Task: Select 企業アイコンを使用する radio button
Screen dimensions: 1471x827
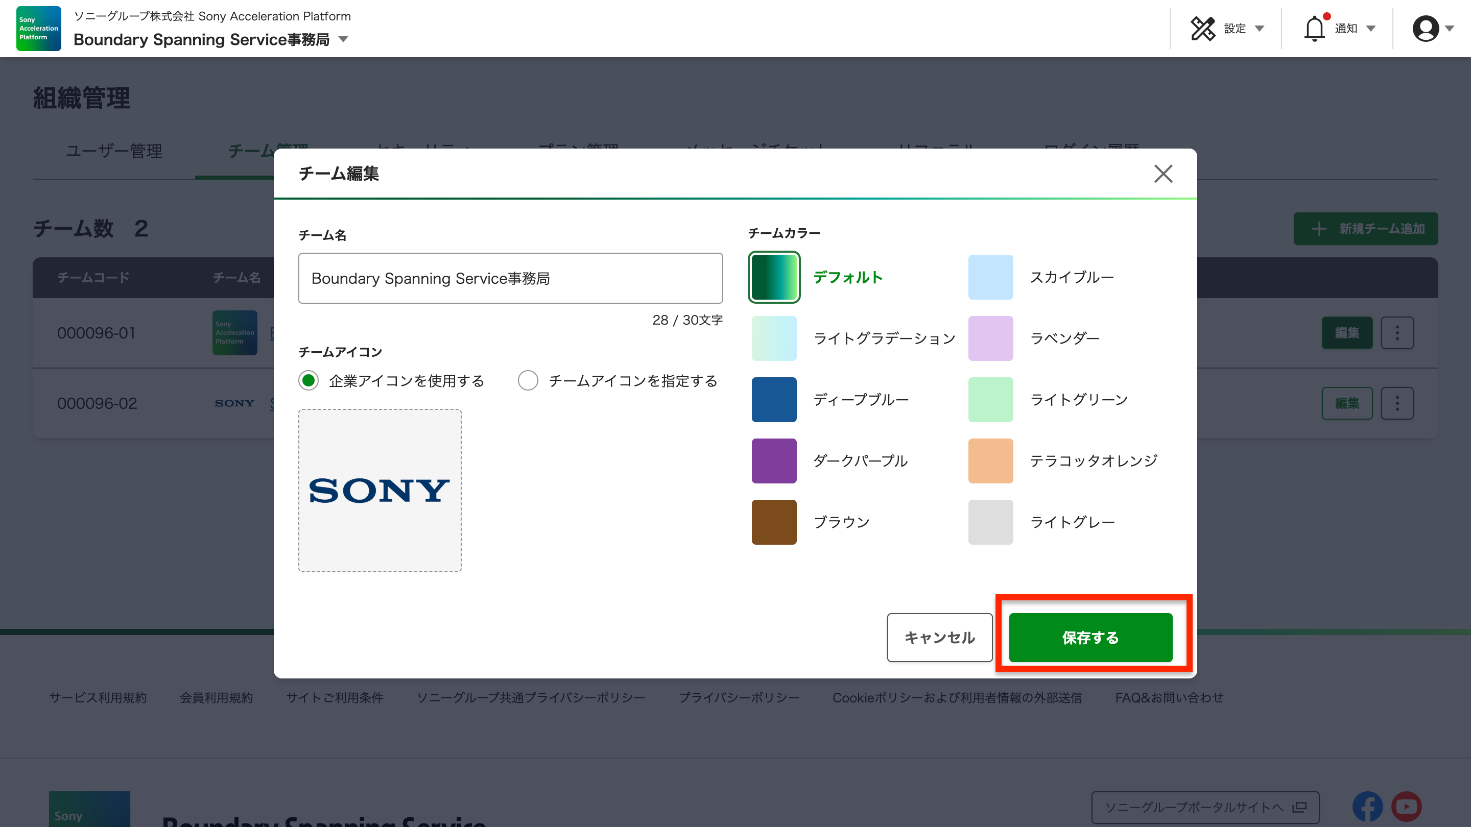Action: pos(309,380)
